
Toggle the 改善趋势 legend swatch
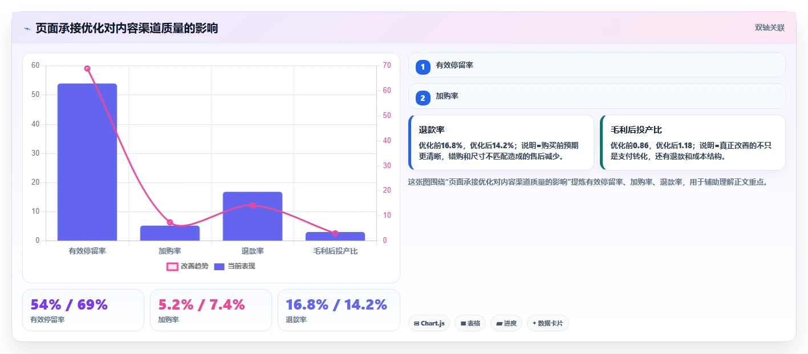pos(172,266)
